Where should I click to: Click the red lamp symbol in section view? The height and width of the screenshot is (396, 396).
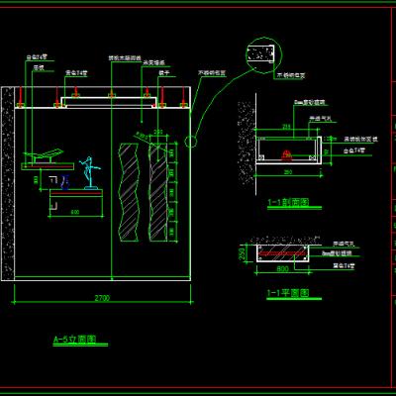286,154
